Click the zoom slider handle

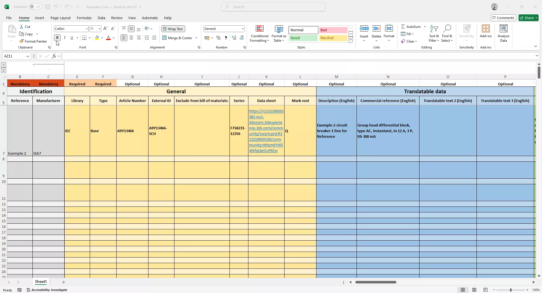[510, 290]
